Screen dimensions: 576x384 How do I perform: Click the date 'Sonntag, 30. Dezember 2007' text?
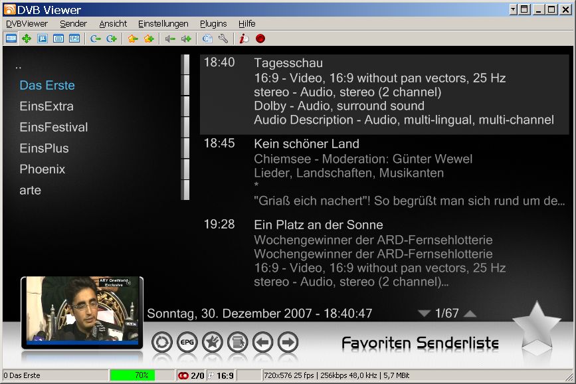click(230, 314)
